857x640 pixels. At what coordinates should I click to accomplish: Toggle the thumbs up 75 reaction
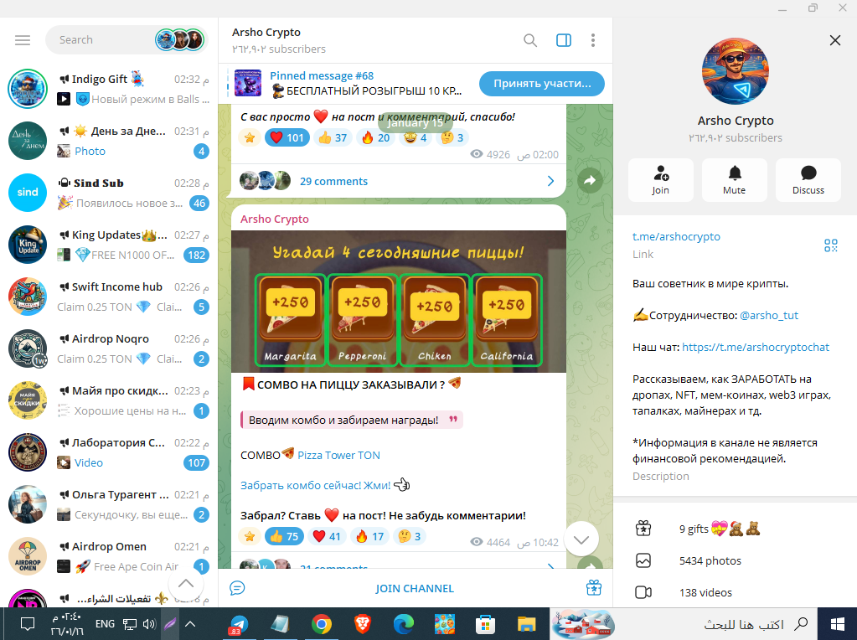tap(284, 537)
